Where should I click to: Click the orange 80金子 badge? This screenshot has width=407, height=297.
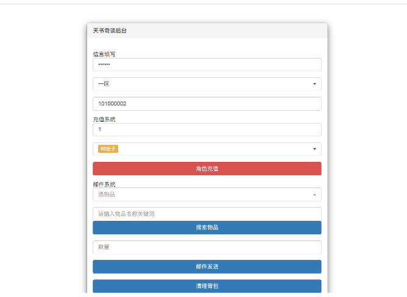(x=108, y=149)
